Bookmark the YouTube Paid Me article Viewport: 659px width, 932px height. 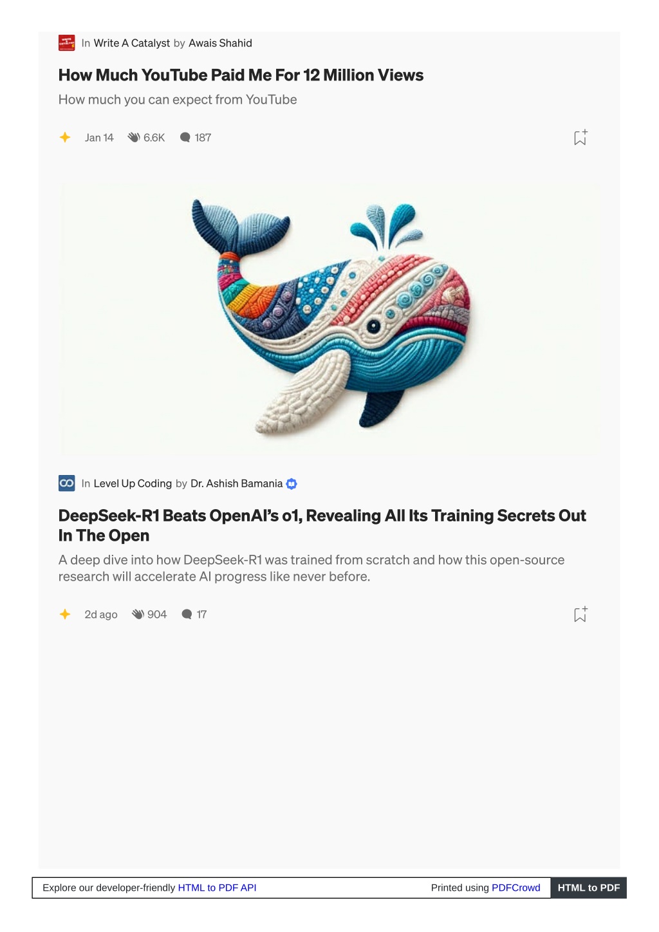[580, 137]
